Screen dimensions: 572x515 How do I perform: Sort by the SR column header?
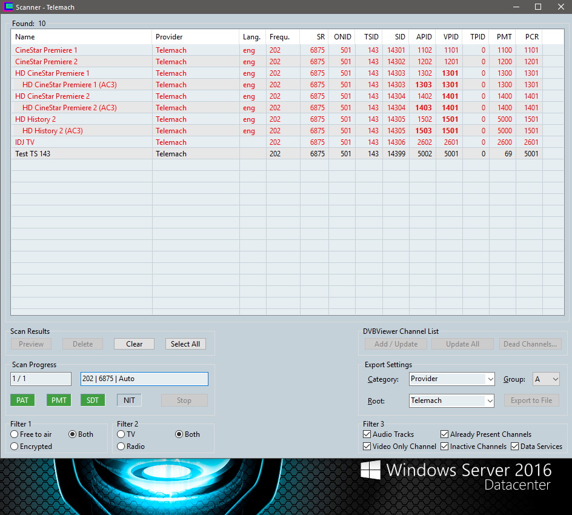(314, 37)
